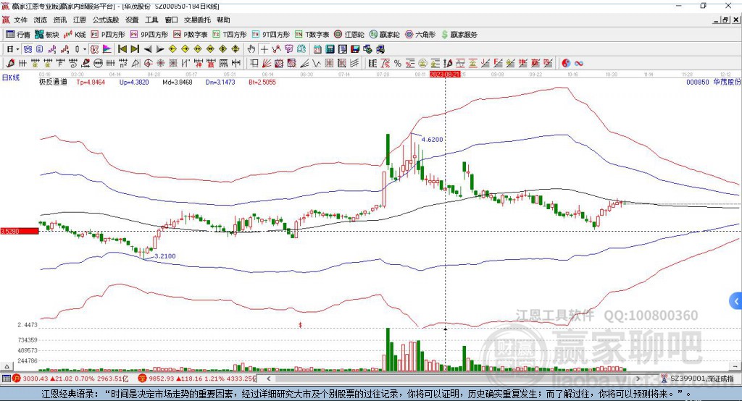Screen dimensions: 742x401
Task: Switch to K线 chart view
Action: pyautogui.click(x=75, y=35)
